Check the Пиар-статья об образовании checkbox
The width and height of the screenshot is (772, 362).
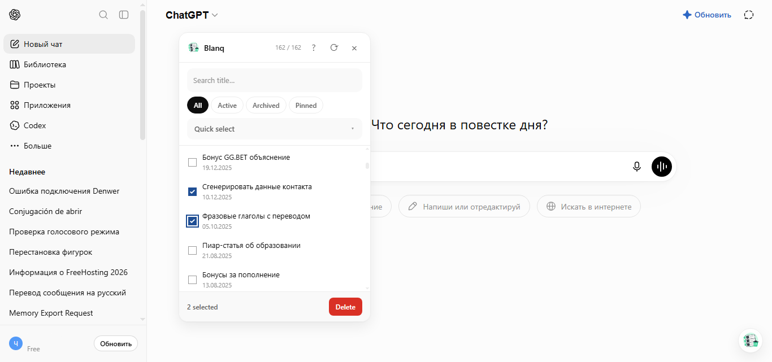pyautogui.click(x=192, y=251)
